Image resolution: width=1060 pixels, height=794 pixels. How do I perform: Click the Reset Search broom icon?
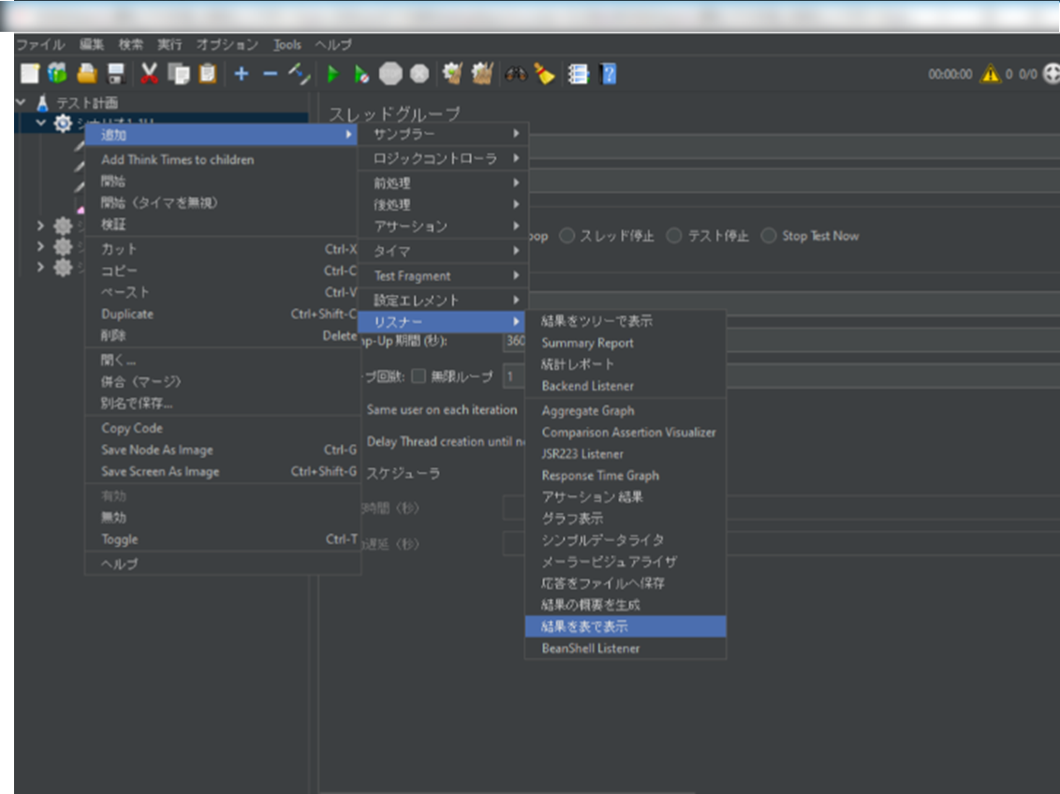[x=544, y=74]
